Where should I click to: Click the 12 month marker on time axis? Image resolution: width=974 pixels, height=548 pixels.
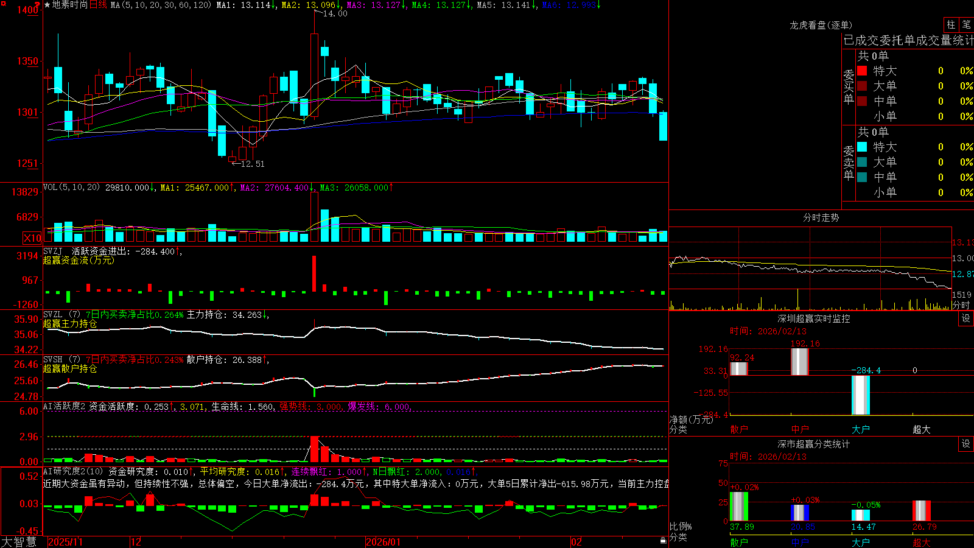pos(136,542)
